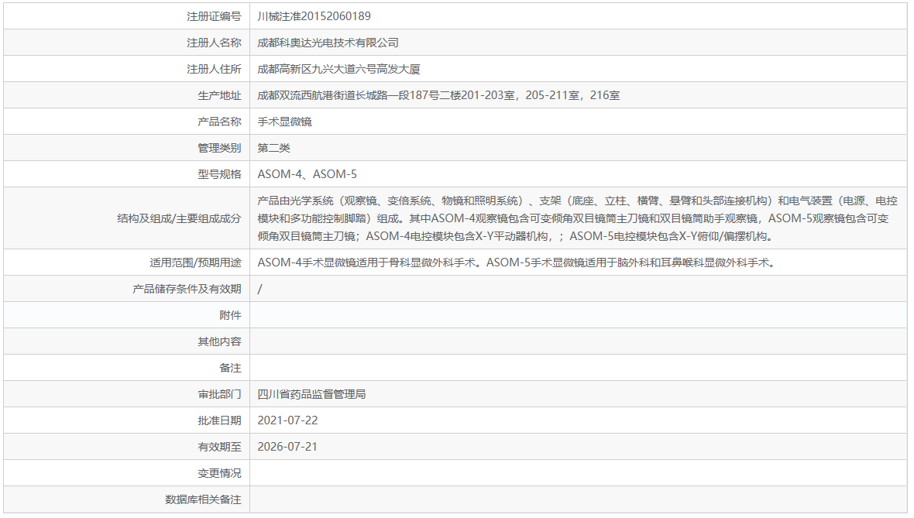Select the 数据库相关备注 label
This screenshot has height=518, width=914.
203,499
